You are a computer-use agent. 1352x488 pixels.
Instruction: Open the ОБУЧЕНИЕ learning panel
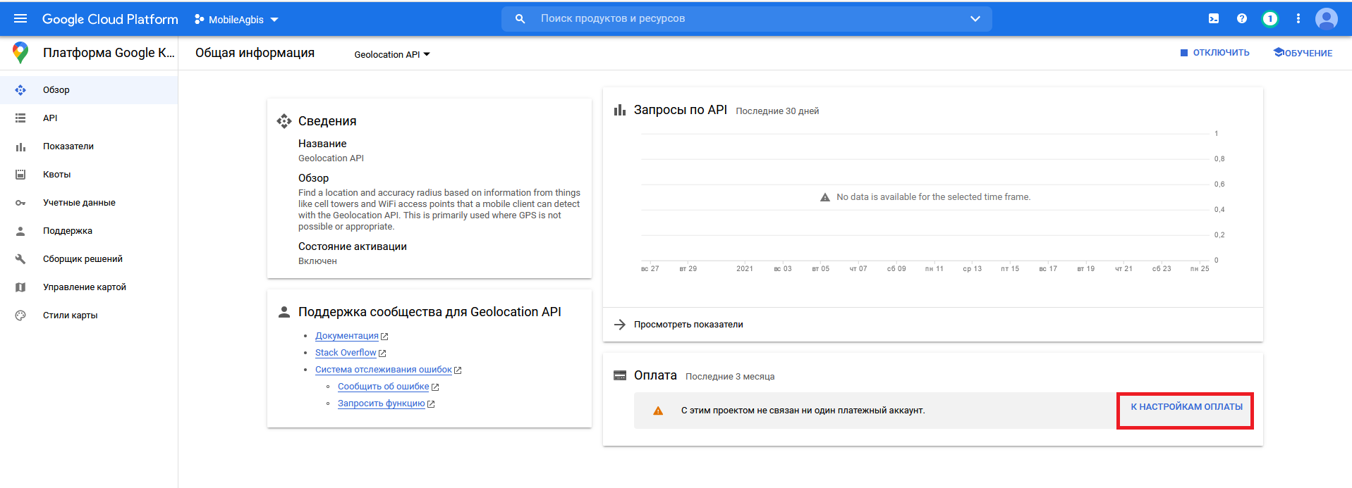(1303, 53)
